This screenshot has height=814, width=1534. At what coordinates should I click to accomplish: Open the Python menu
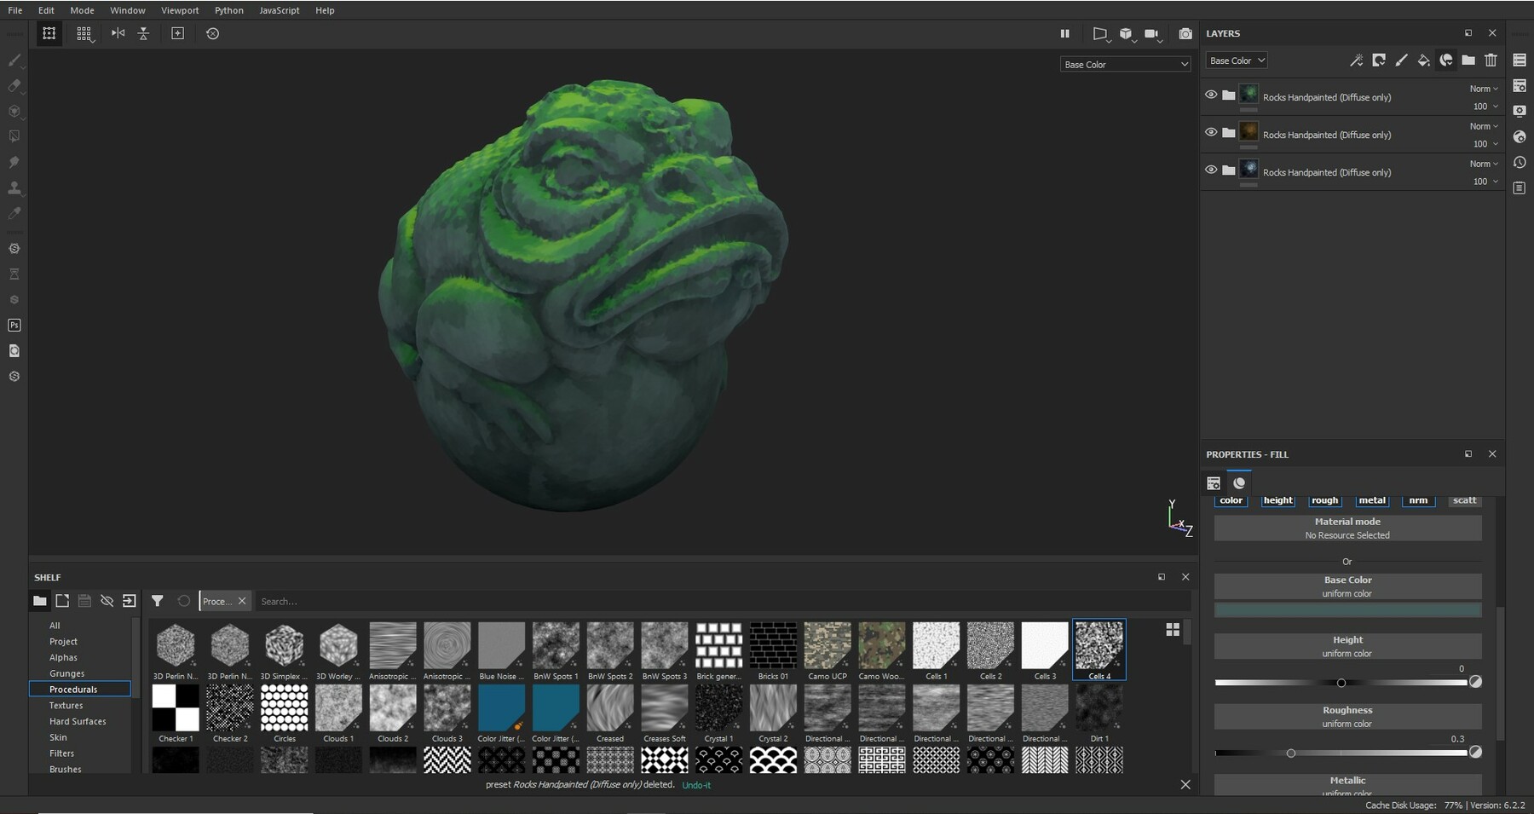(228, 10)
